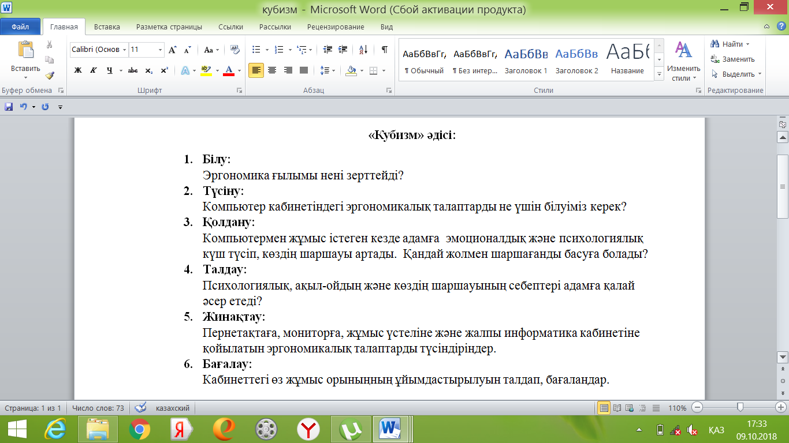Click the Decrease Indent icon
789x443 pixels.
point(328,50)
